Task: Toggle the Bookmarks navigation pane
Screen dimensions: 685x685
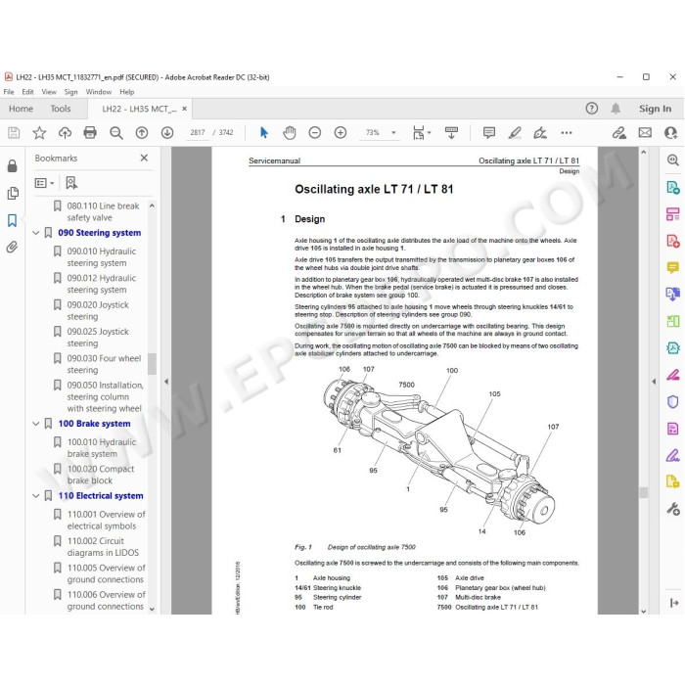Action: click(x=12, y=220)
